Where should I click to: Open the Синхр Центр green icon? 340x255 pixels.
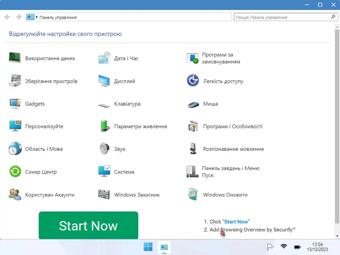coord(15,171)
